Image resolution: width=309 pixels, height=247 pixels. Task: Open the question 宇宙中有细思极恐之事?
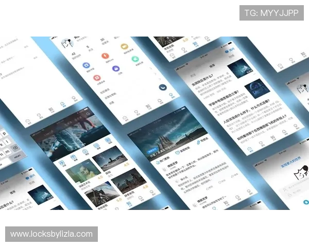pyautogui.click(x=224, y=98)
